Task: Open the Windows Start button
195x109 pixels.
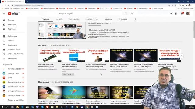Action: [x=2, y=107]
